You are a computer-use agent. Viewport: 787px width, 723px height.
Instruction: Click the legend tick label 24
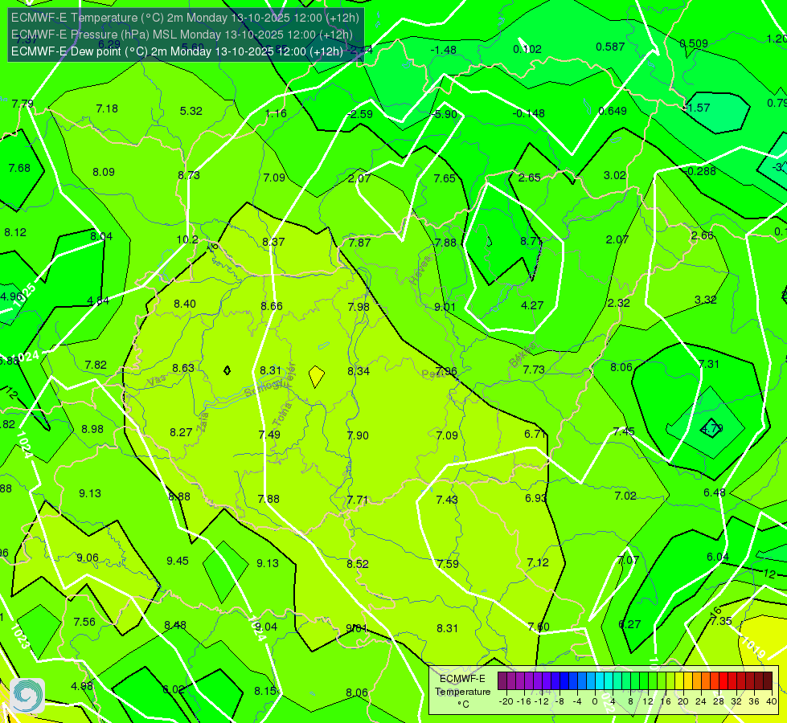coord(701,701)
